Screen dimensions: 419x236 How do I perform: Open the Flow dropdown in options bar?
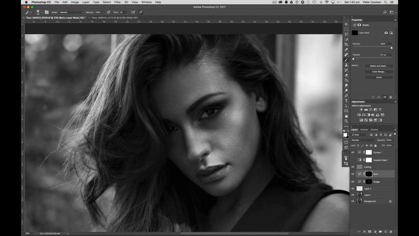tap(127, 12)
